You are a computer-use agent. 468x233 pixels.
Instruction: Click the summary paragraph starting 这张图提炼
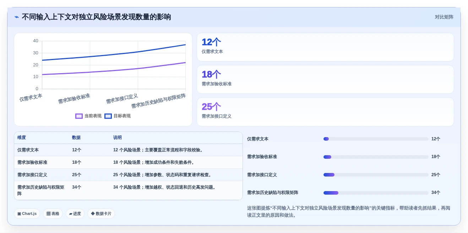coord(349,211)
